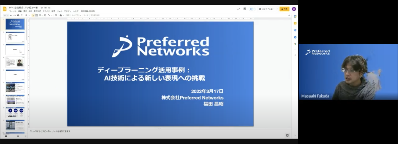Expand the line type dropdown arrow
Viewport: 398px width, 144px height.
point(52,15)
